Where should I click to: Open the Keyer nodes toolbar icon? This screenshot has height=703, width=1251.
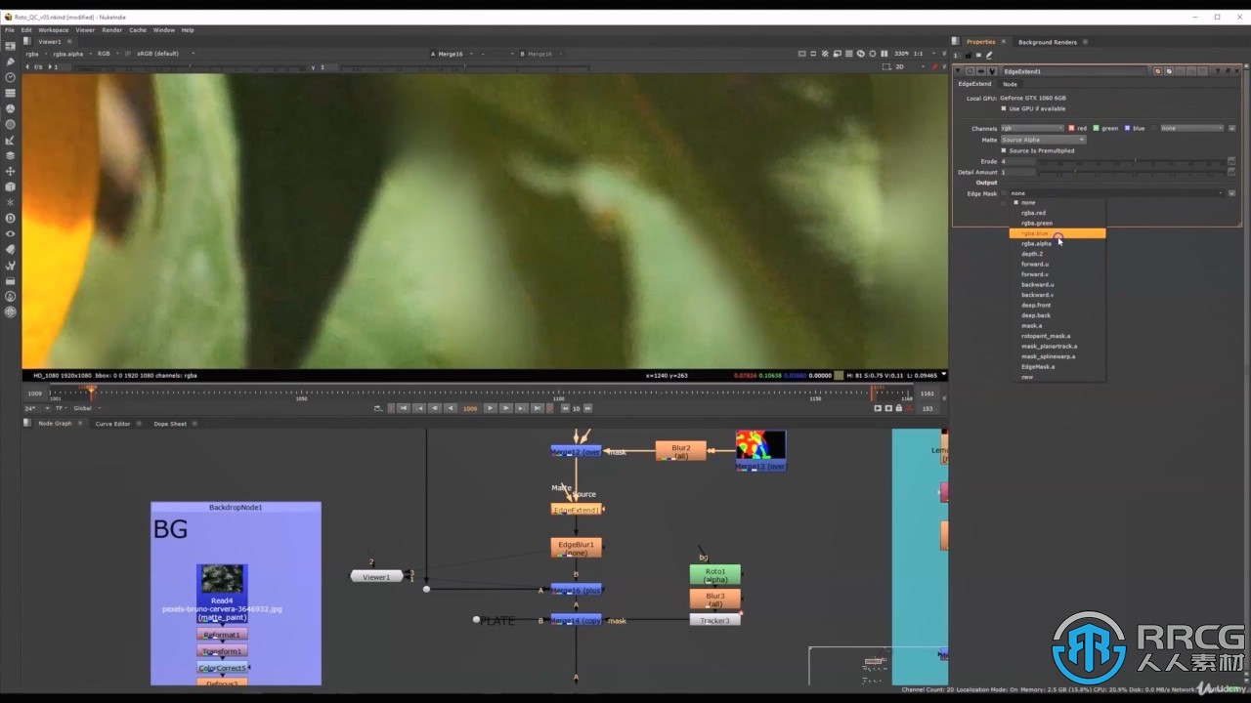11,140
